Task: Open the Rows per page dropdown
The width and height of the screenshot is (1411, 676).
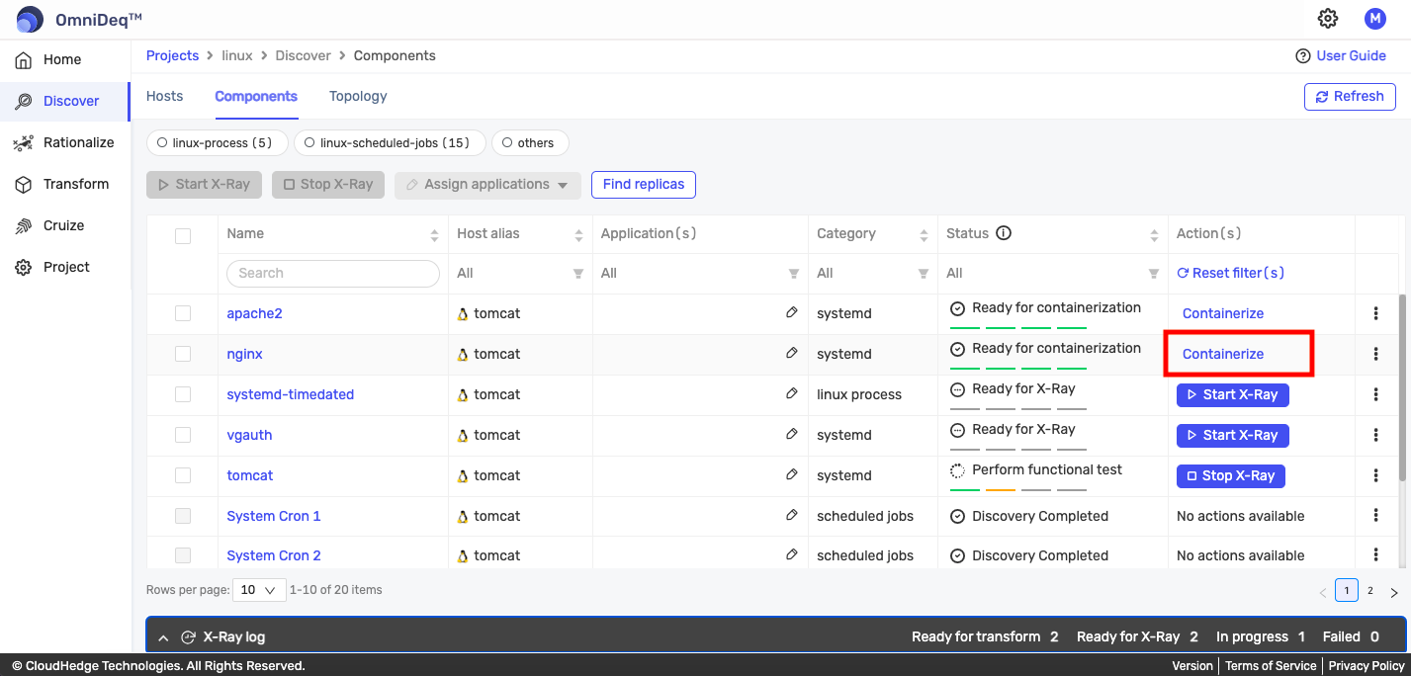Action: pos(259,590)
